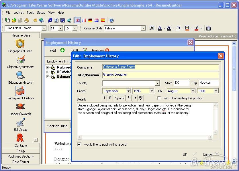The width and height of the screenshot is (239, 171).
Task: Switch to the Contacts sidebar tab
Action: (x=21, y=146)
